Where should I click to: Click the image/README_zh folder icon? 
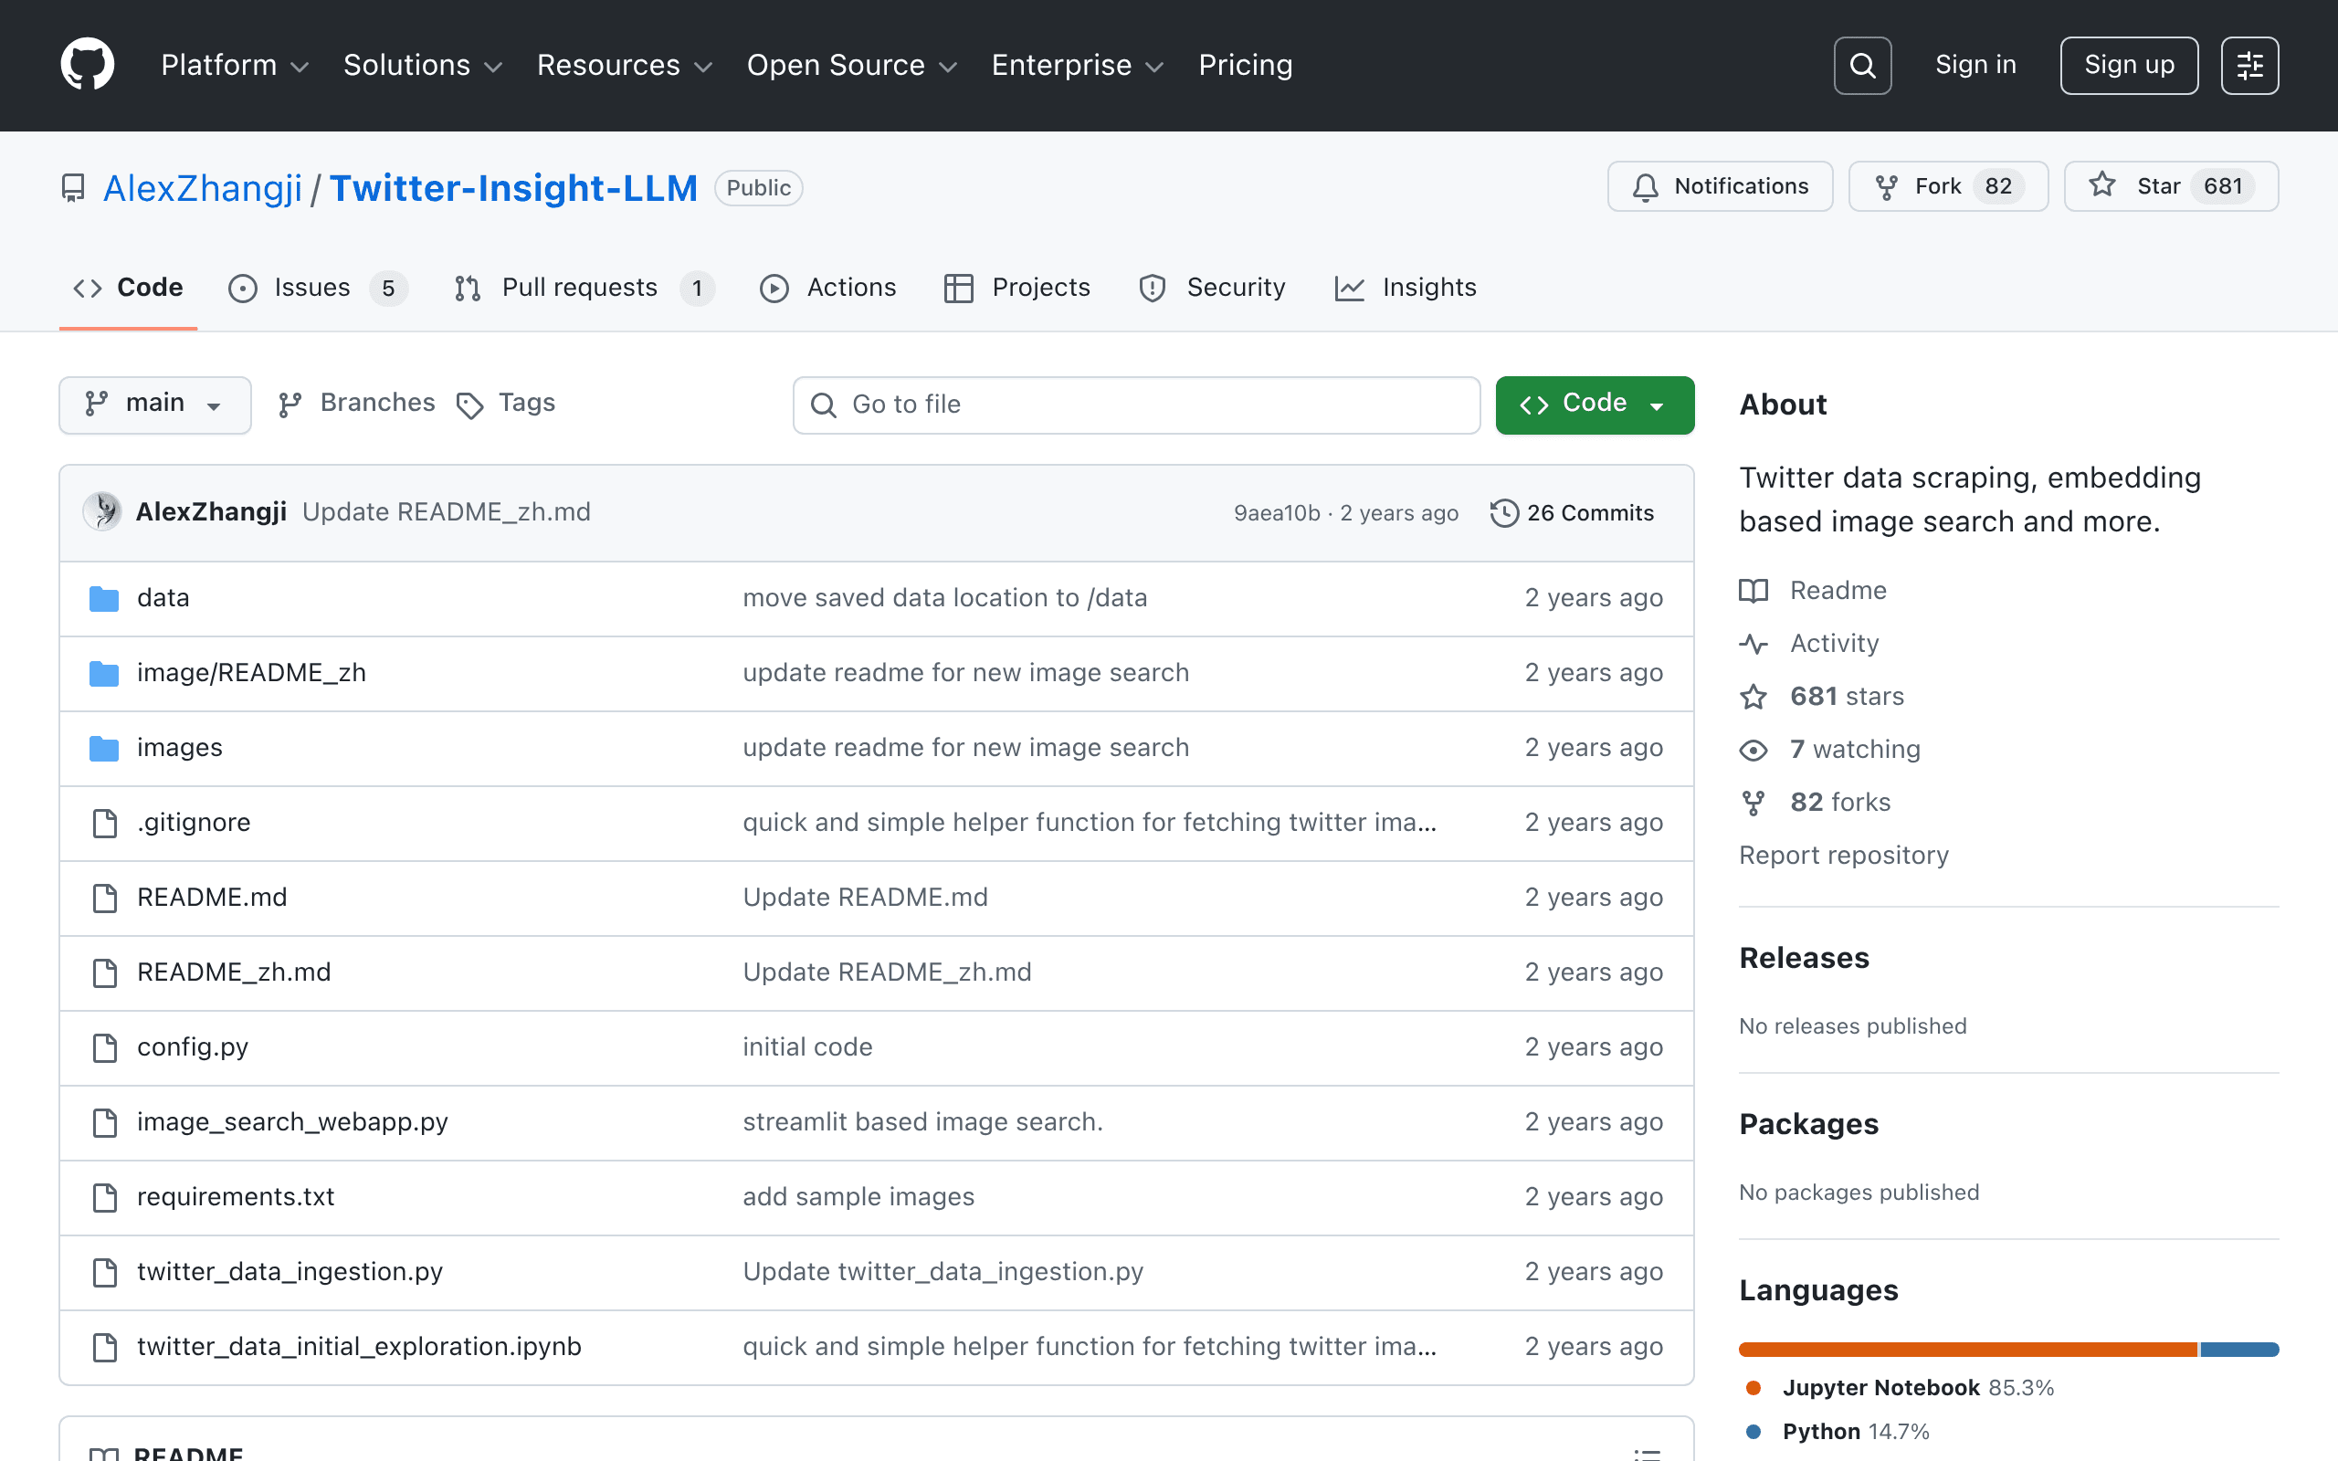click(x=103, y=673)
